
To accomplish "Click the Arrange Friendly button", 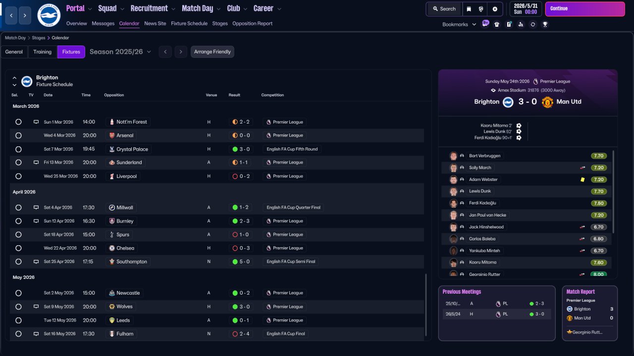I will tap(212, 52).
